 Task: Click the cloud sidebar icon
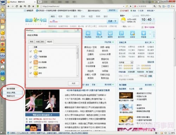[2, 67]
